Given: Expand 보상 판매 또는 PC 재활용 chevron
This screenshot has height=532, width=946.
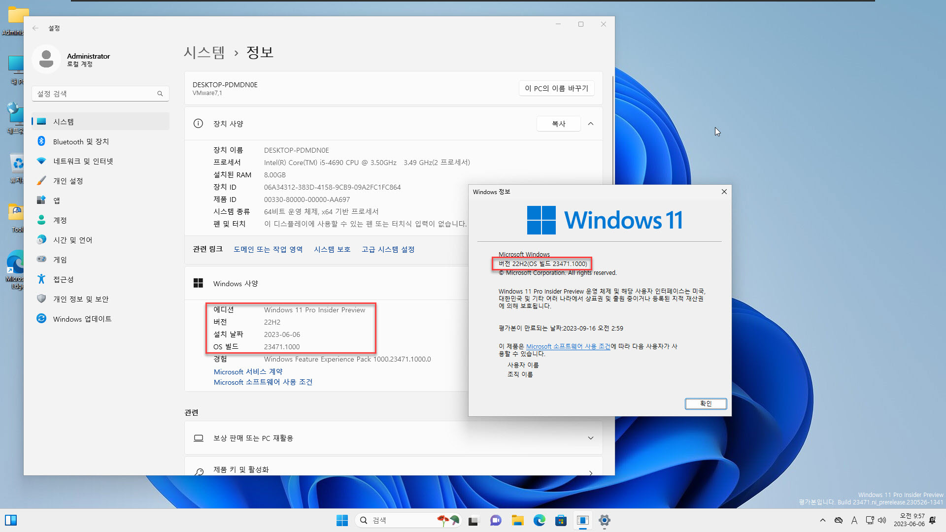Looking at the screenshot, I should click(591, 438).
